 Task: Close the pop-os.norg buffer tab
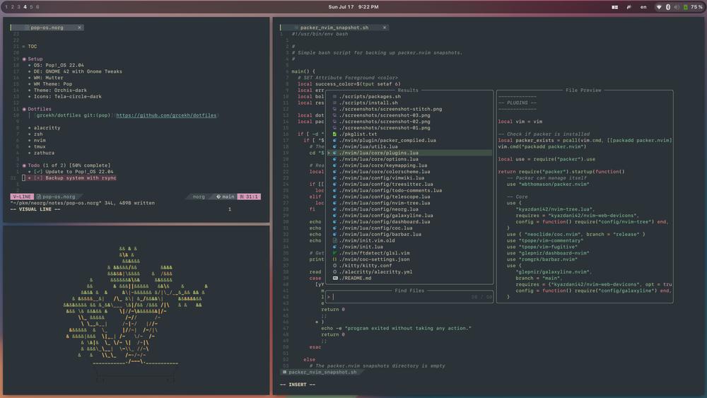[x=79, y=28]
